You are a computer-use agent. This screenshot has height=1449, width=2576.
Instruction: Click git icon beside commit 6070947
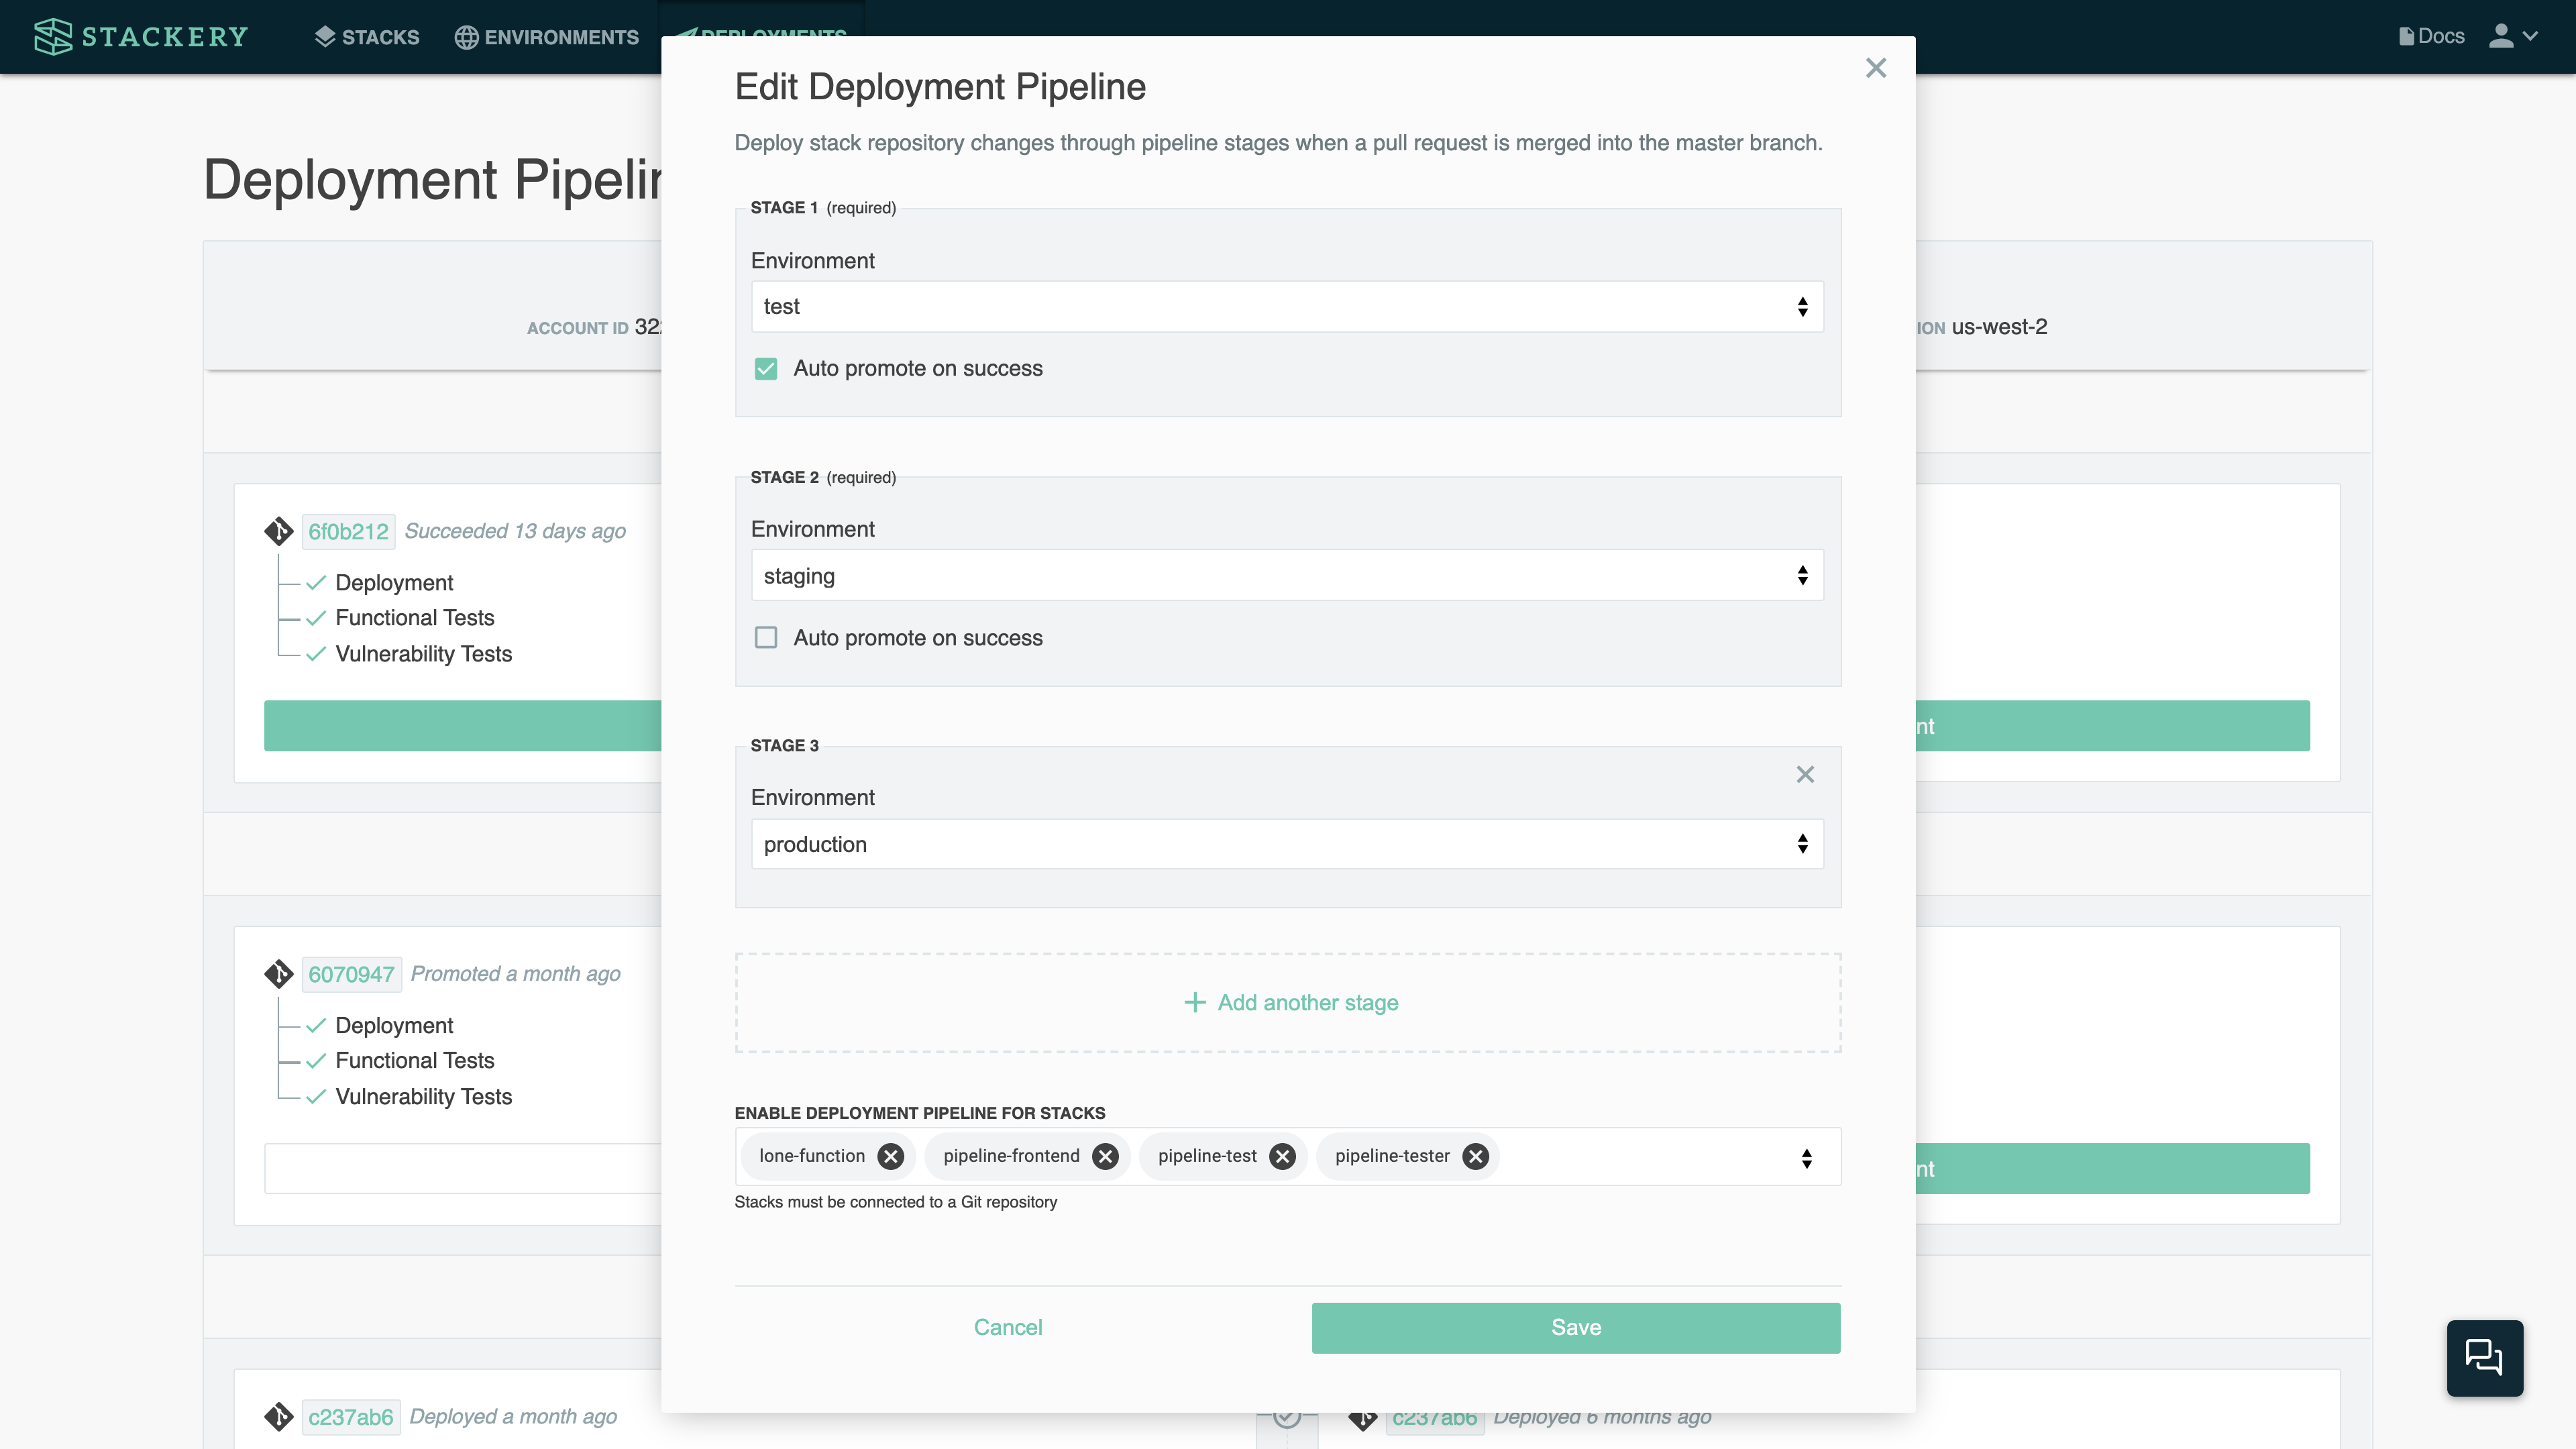coord(279,974)
